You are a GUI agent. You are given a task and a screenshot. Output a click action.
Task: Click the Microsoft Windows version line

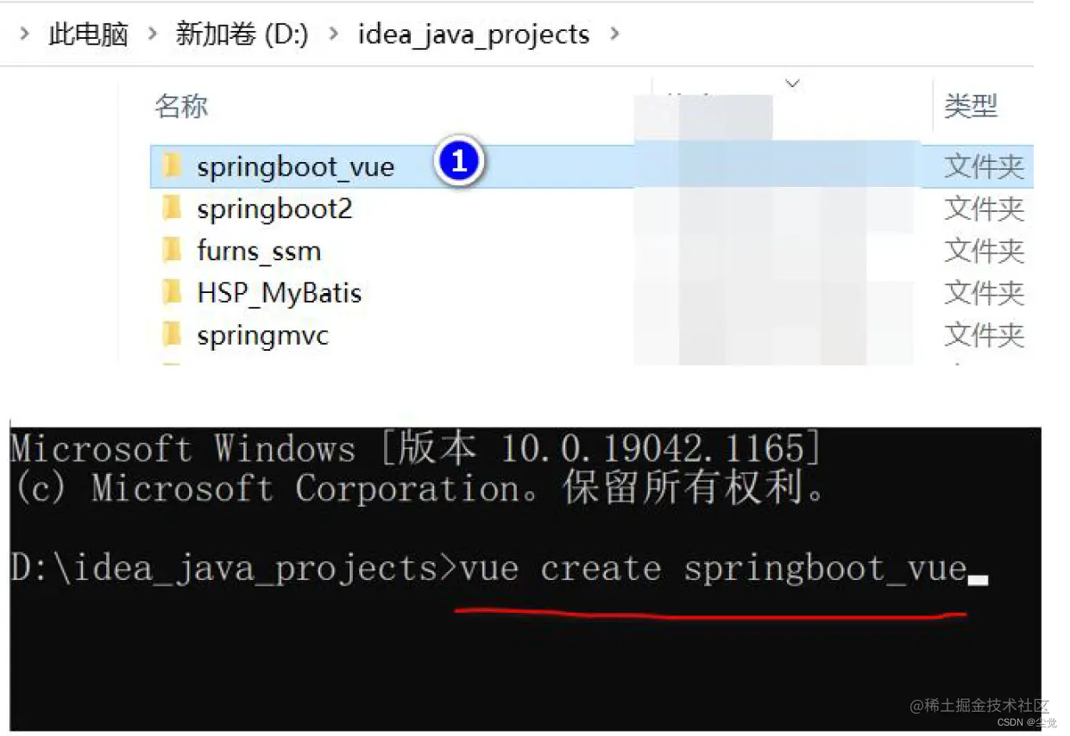click(417, 448)
